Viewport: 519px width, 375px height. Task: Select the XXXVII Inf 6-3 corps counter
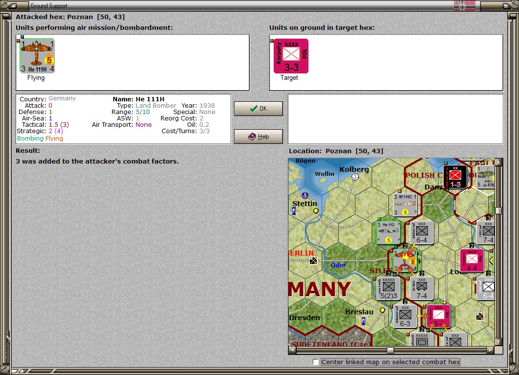click(405, 316)
